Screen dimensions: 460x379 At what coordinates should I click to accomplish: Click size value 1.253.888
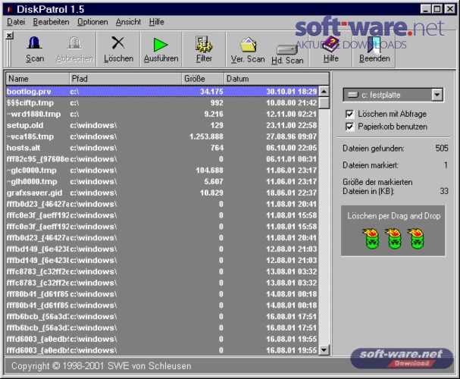tap(206, 136)
